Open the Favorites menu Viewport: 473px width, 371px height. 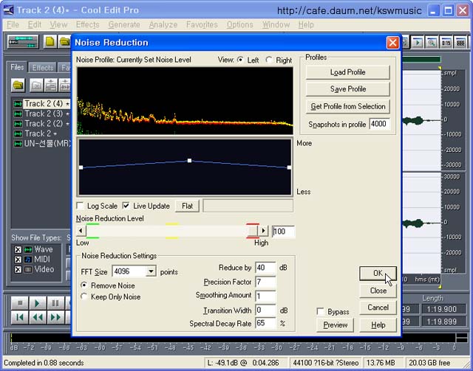click(202, 24)
